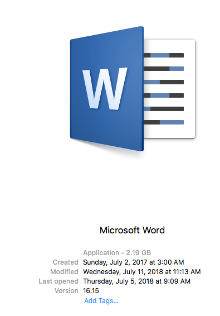The height and width of the screenshot is (316, 220).
Task: Click modified date 'Wednesday, July 11, 2018 at 11:13 AM'
Action: pos(142,272)
